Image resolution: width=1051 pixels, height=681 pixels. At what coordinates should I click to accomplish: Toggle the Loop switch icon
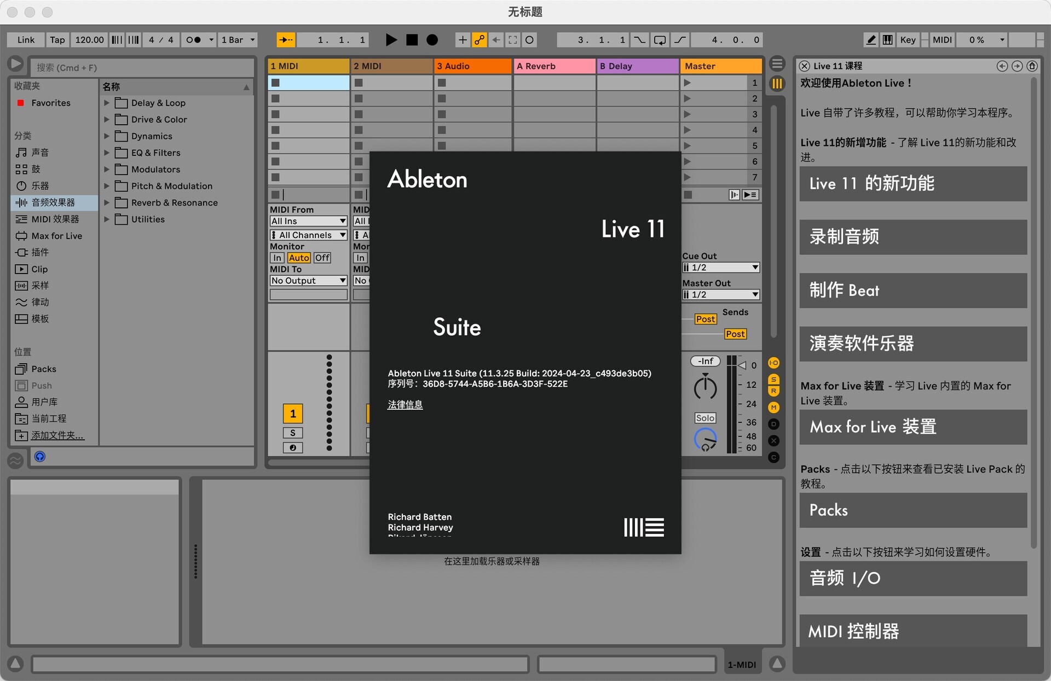(x=660, y=40)
